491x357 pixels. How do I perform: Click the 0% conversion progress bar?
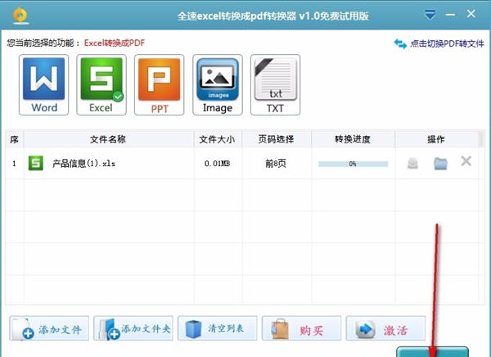353,164
